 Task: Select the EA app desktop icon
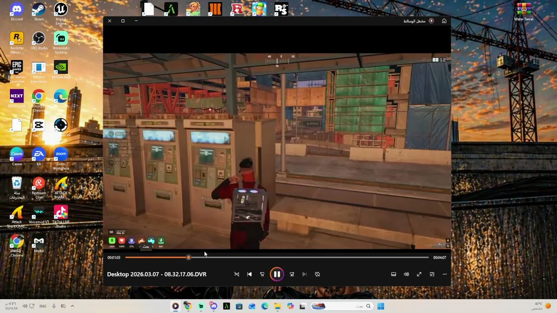click(x=39, y=157)
